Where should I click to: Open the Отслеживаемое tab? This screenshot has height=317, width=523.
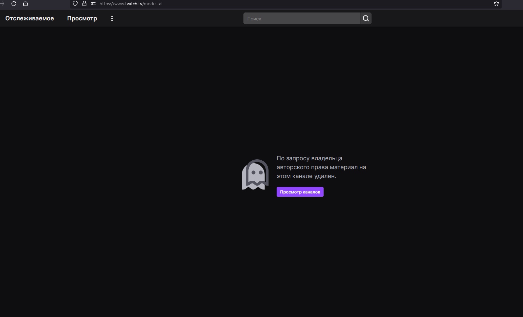[x=30, y=18]
